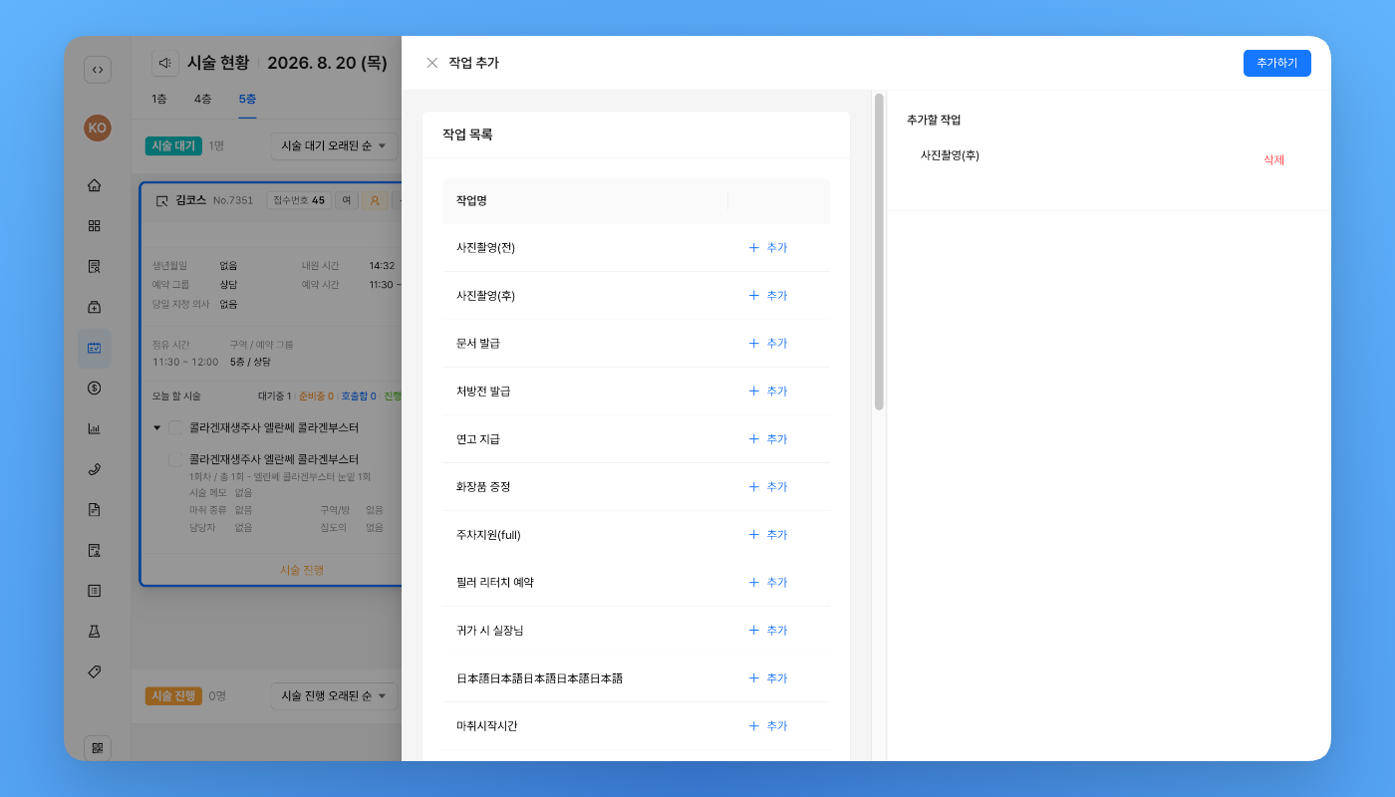Switch to the 1층 floor tab
The width and height of the screenshot is (1395, 797).
(x=159, y=99)
